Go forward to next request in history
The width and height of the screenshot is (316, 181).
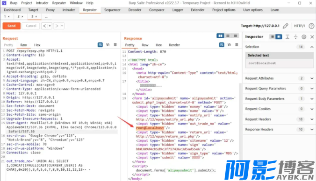click(57, 26)
